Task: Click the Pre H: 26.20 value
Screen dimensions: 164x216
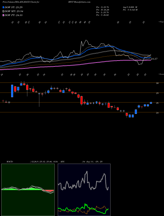Action: (102, 10)
